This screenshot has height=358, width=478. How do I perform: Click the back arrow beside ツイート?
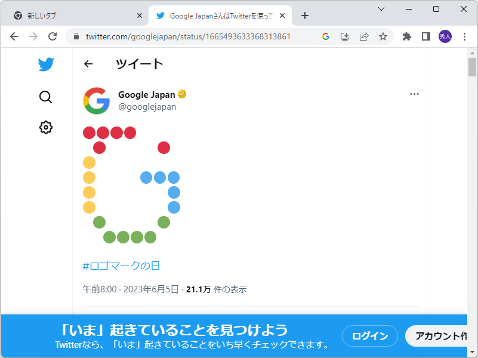coord(89,64)
